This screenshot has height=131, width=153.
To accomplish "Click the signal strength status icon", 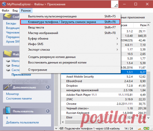I will pos(140,129).
